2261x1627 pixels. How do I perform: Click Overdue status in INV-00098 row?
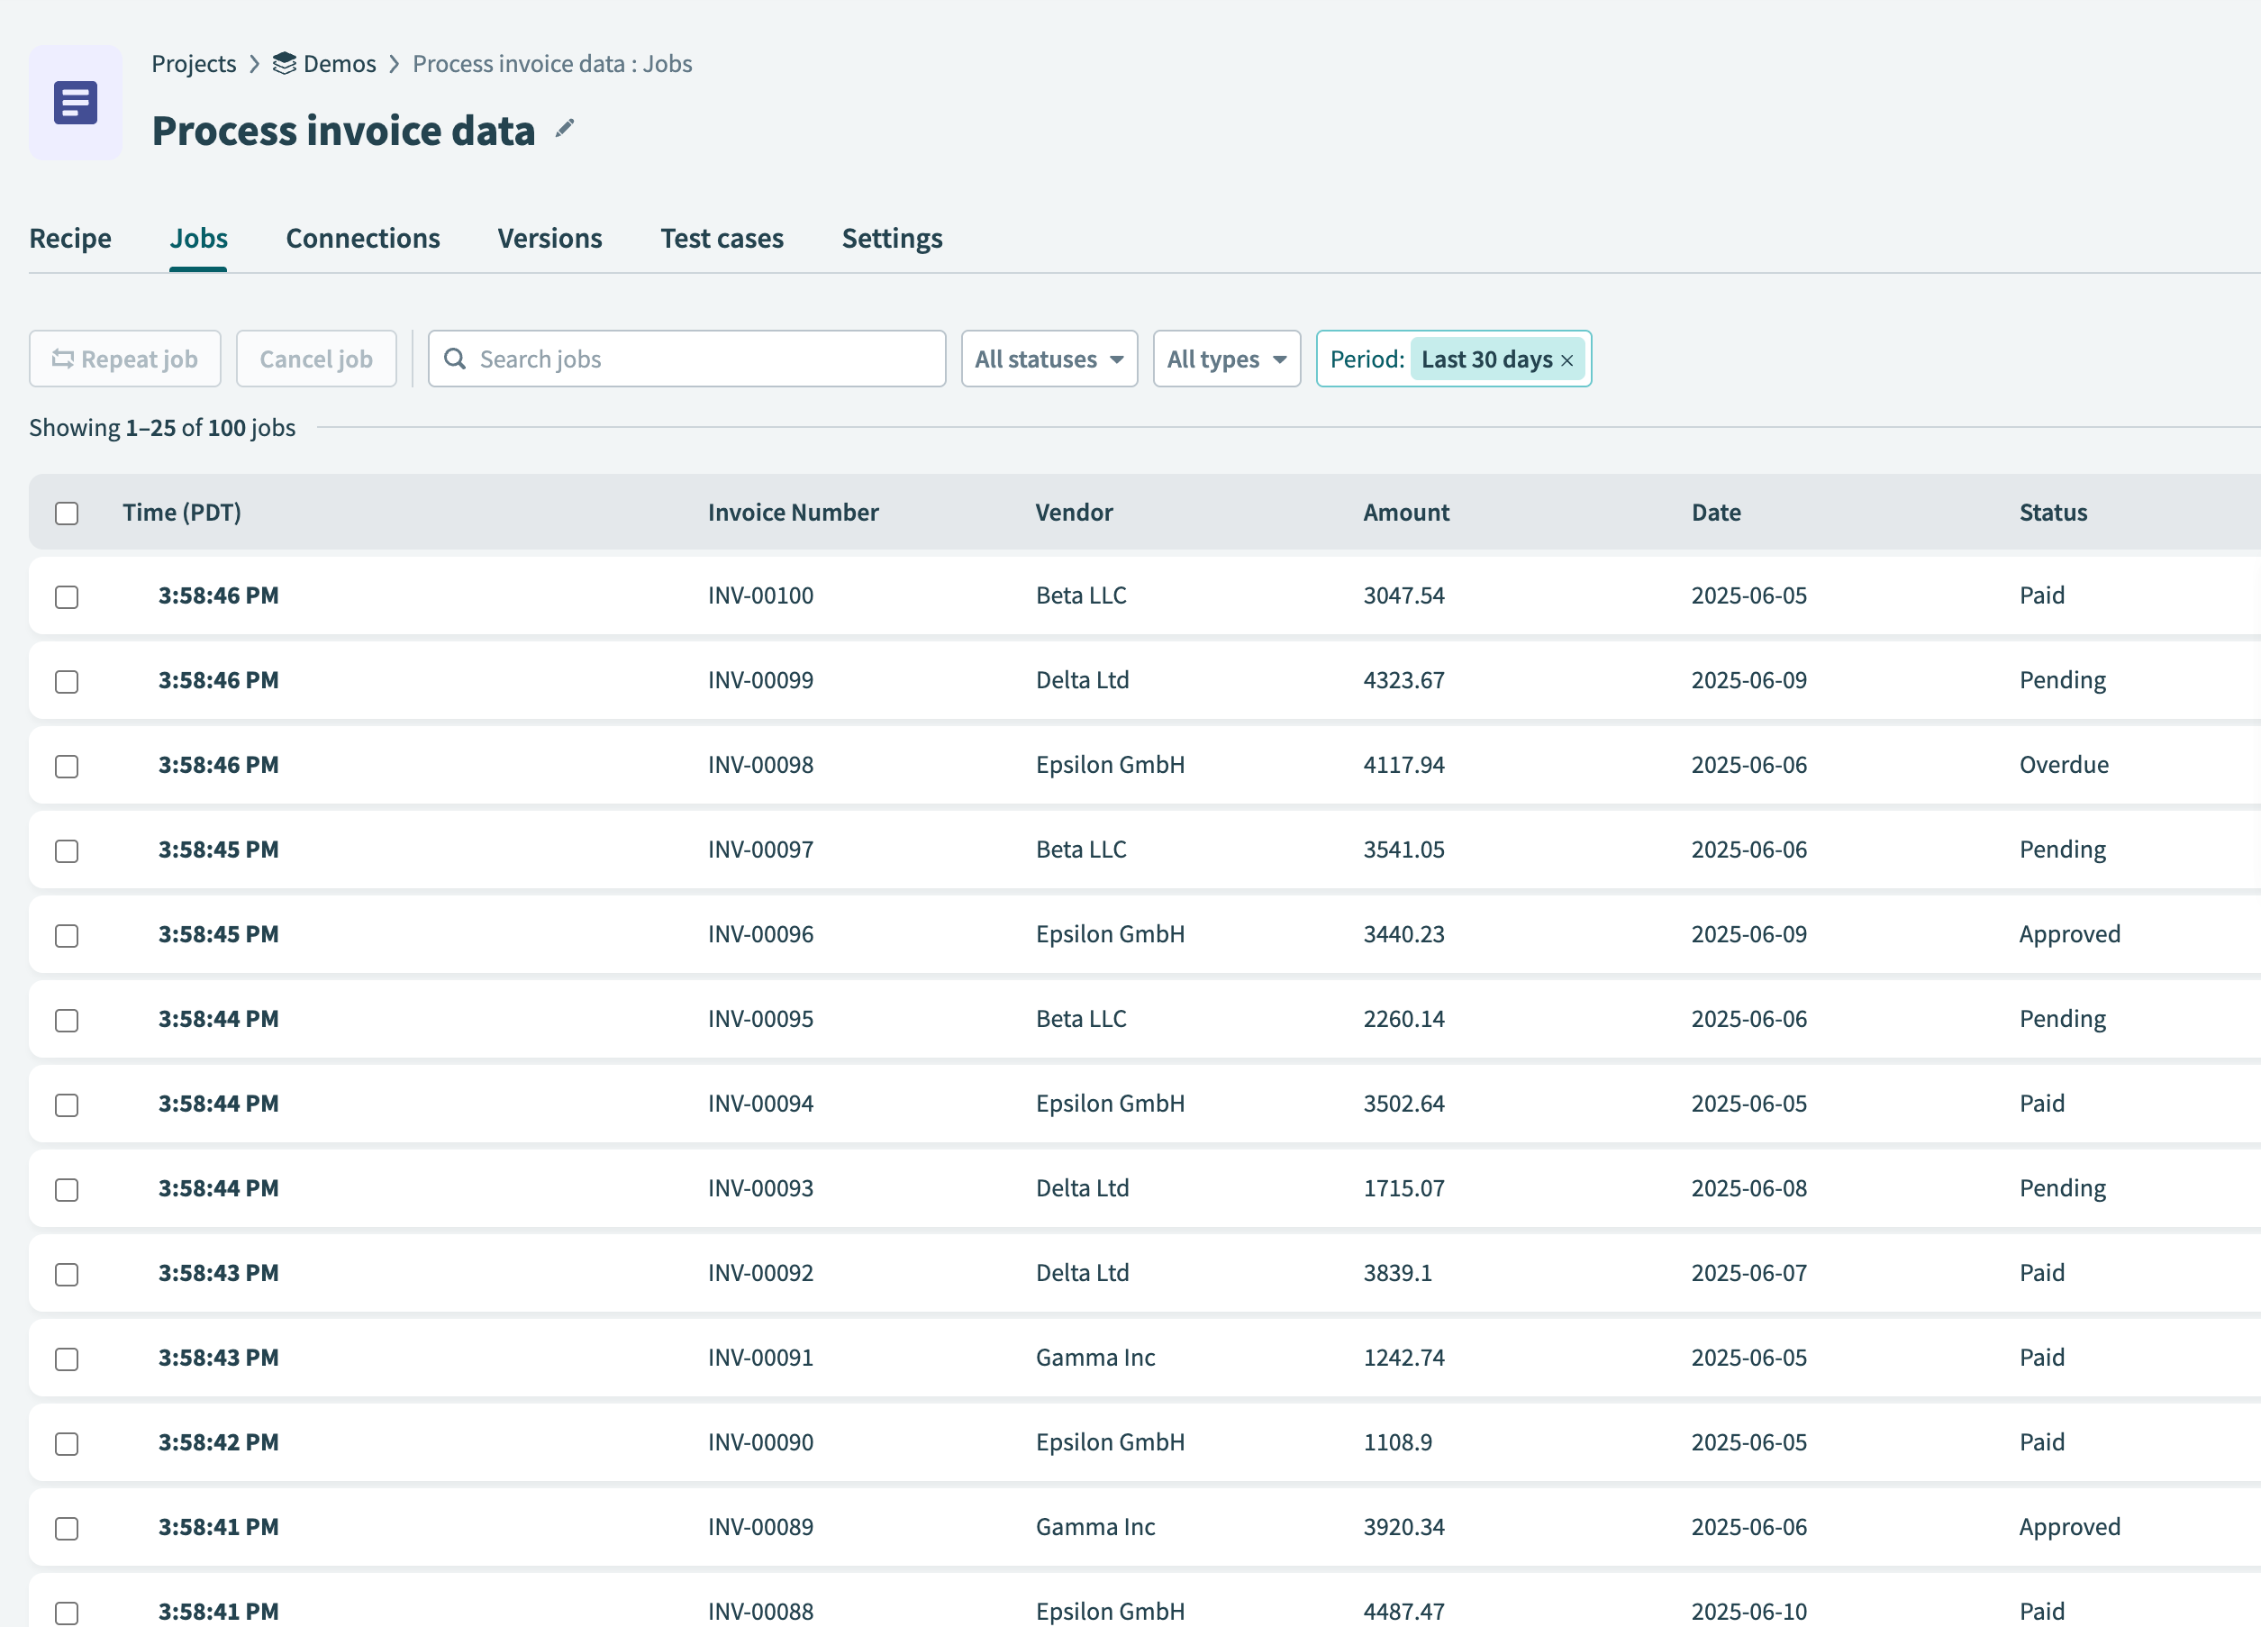2064,765
